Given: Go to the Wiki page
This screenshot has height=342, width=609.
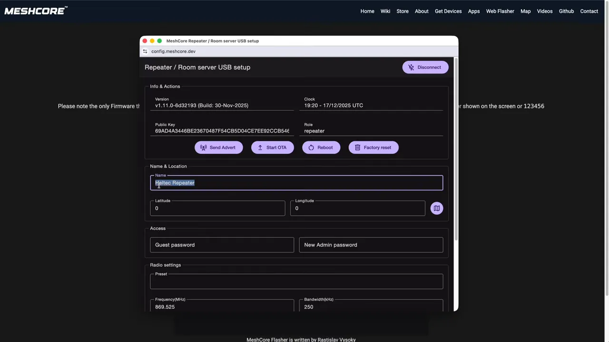Looking at the screenshot, I should (385, 11).
